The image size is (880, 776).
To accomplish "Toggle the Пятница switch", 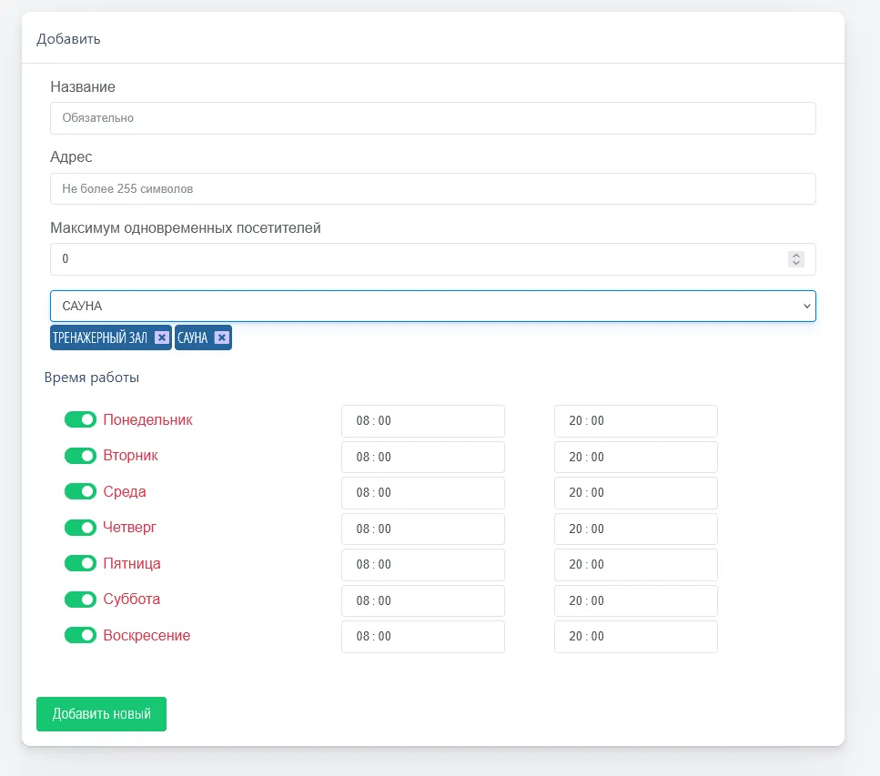I will pos(80,563).
